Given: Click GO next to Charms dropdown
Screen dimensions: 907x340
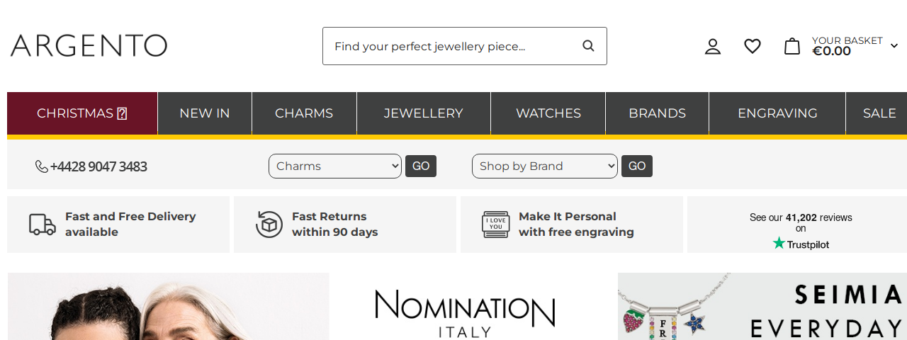Looking at the screenshot, I should 421,166.
